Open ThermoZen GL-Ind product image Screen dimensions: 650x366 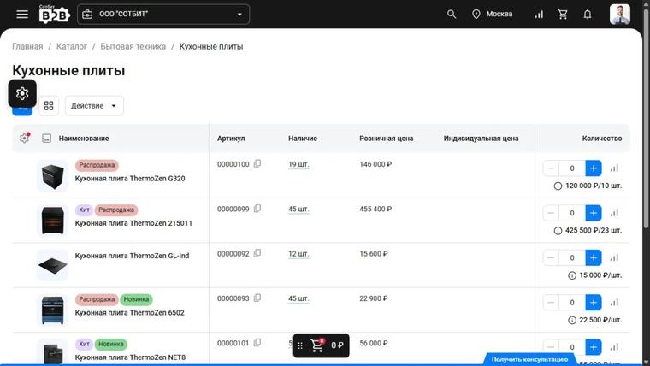pos(53,265)
